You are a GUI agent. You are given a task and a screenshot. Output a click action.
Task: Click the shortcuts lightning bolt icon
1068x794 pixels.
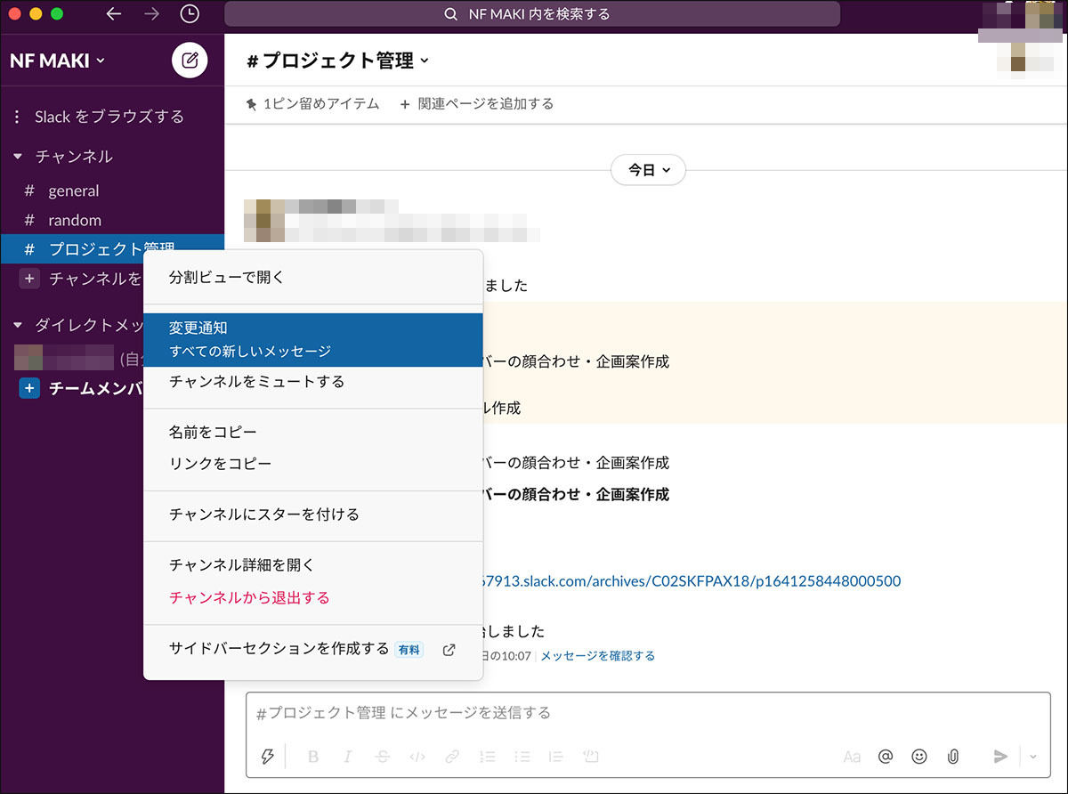[267, 757]
